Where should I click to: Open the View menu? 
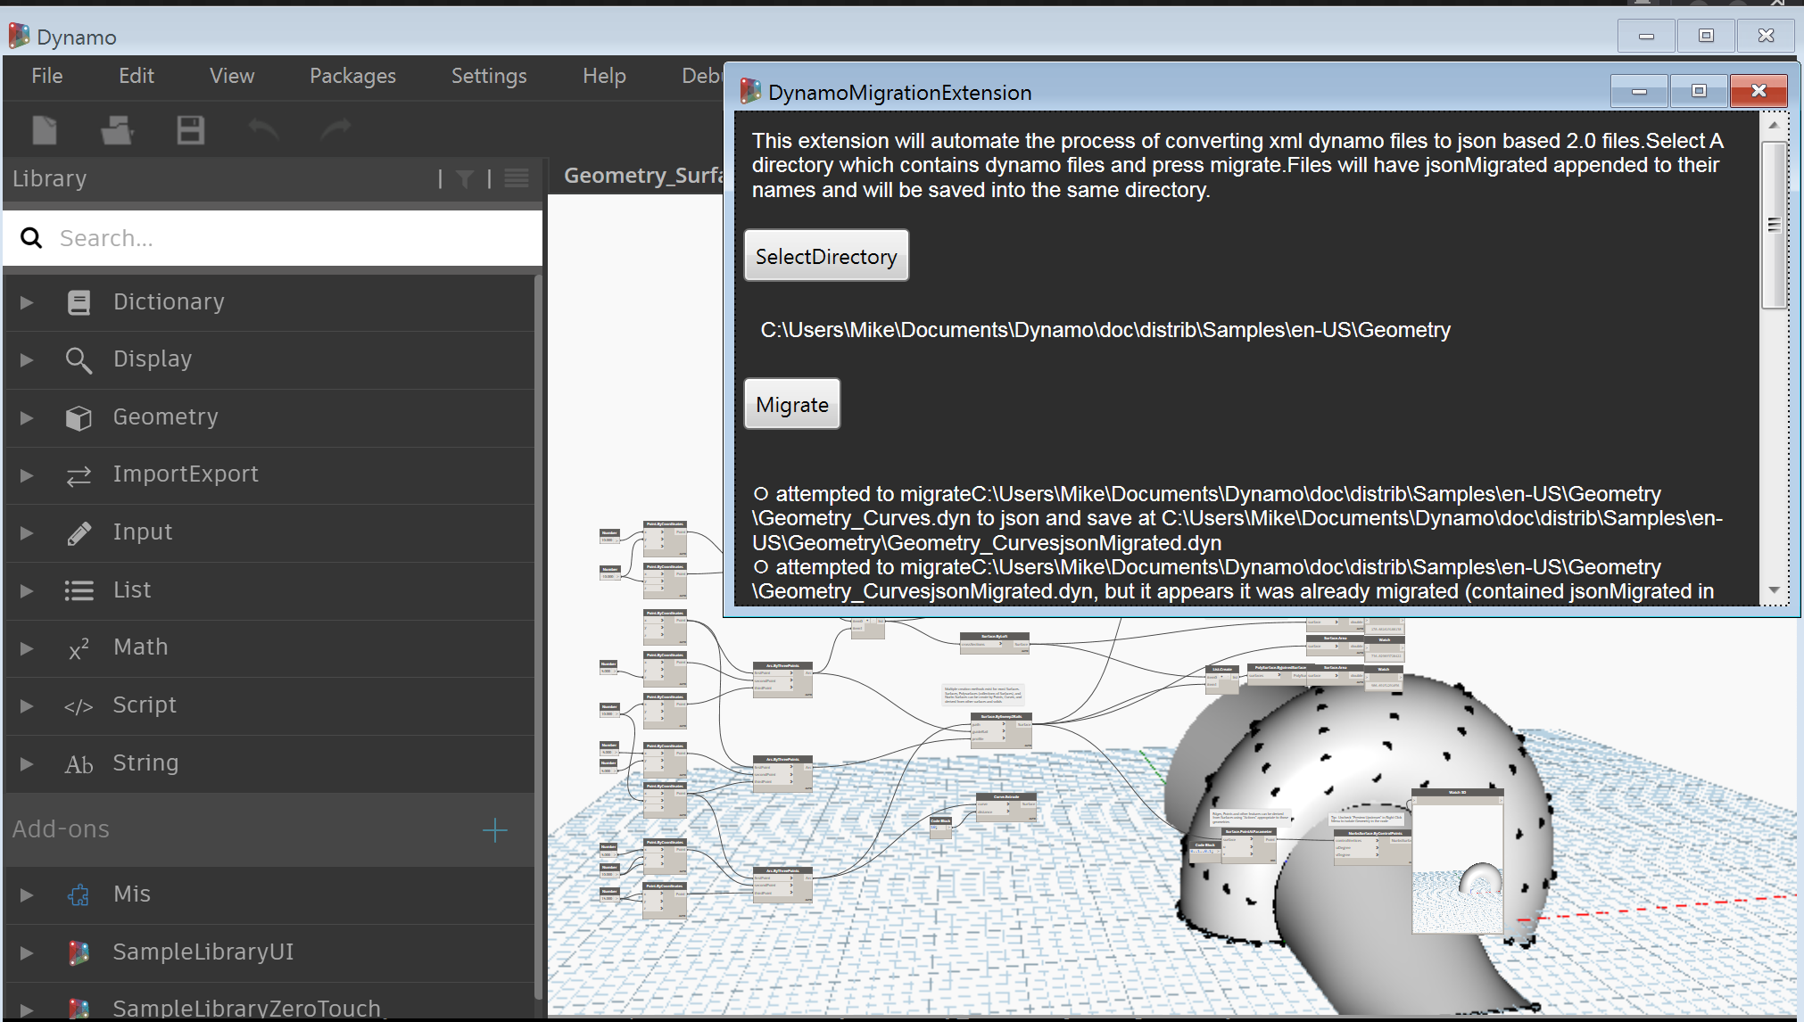232,76
